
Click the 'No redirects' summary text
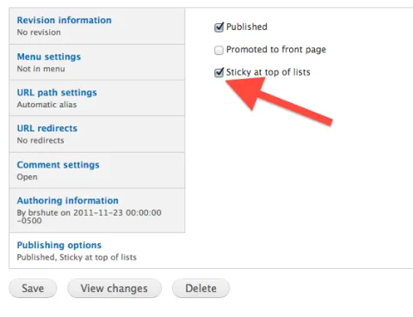click(x=40, y=140)
